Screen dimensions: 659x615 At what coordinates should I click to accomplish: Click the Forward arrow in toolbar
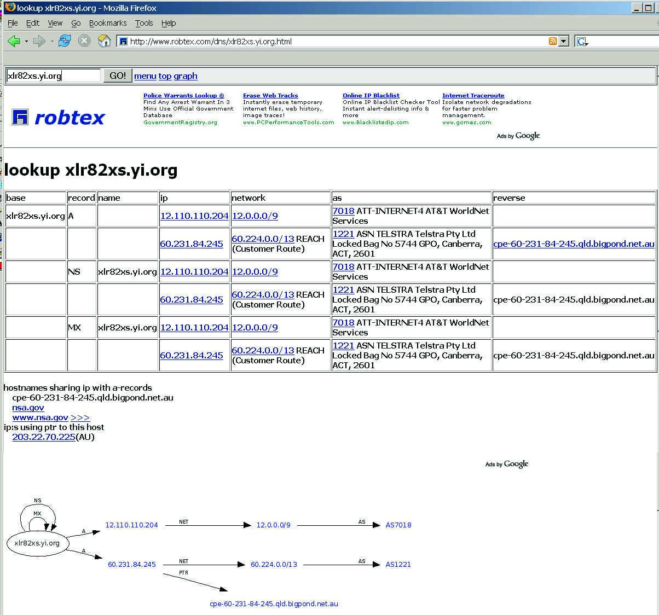click(x=38, y=42)
